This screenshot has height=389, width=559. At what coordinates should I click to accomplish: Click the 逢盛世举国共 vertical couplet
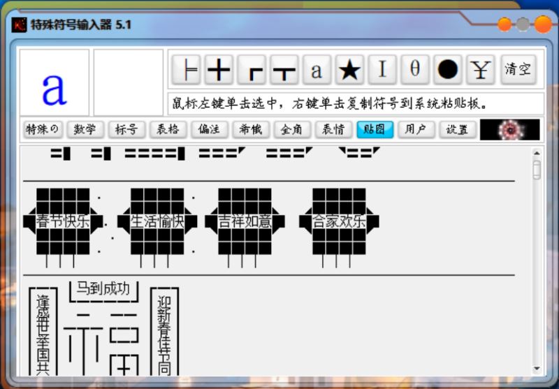pyautogui.click(x=43, y=331)
